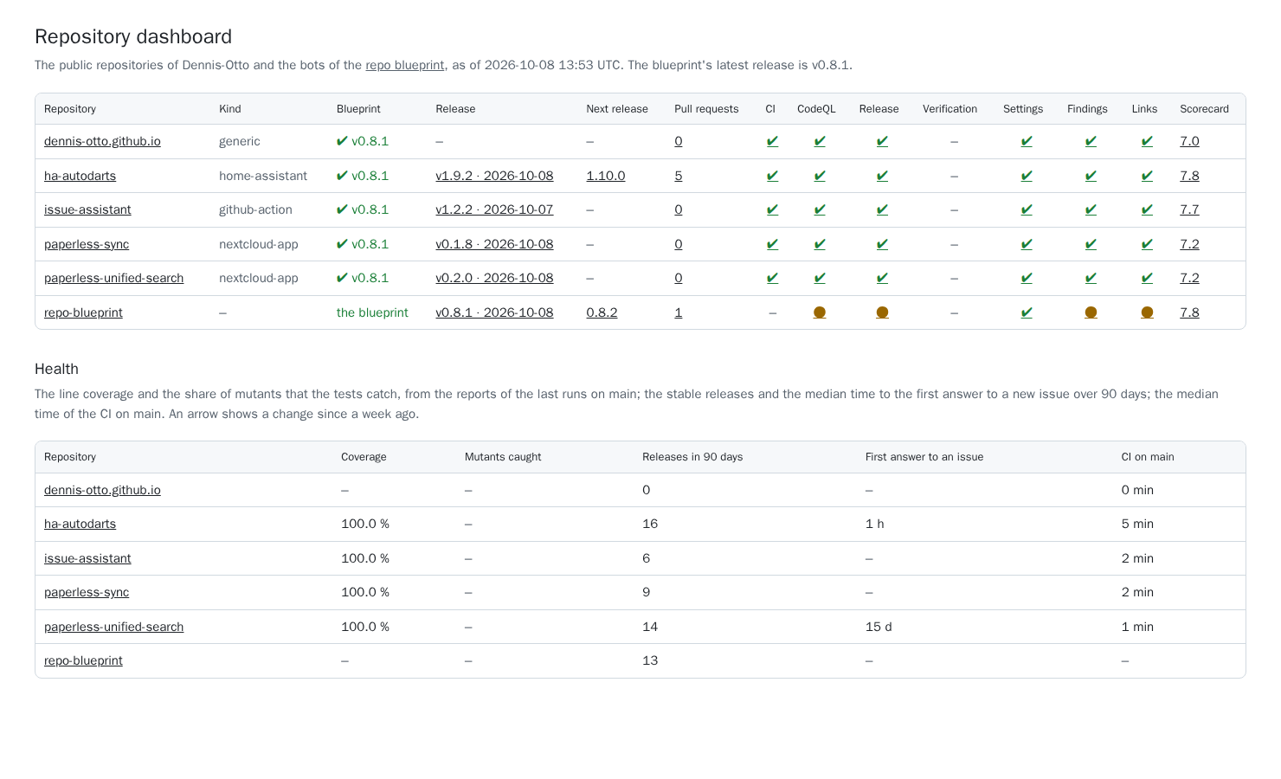Click the 7.7 scorecard link for issue-assistant
This screenshot has height=779, width=1281.
1189,209
